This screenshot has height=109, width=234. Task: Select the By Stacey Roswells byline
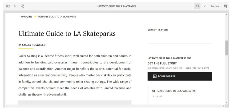(32, 45)
